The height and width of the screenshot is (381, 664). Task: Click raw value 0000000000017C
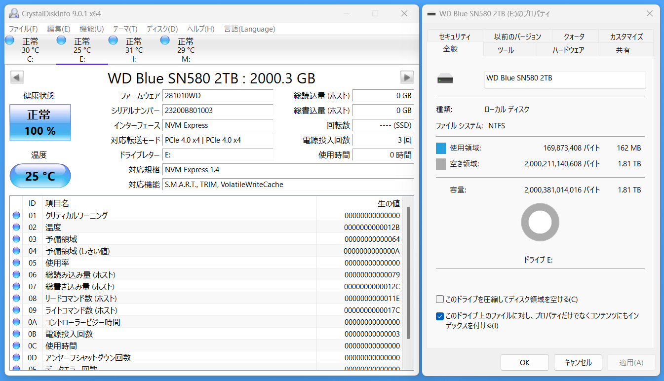point(372,310)
